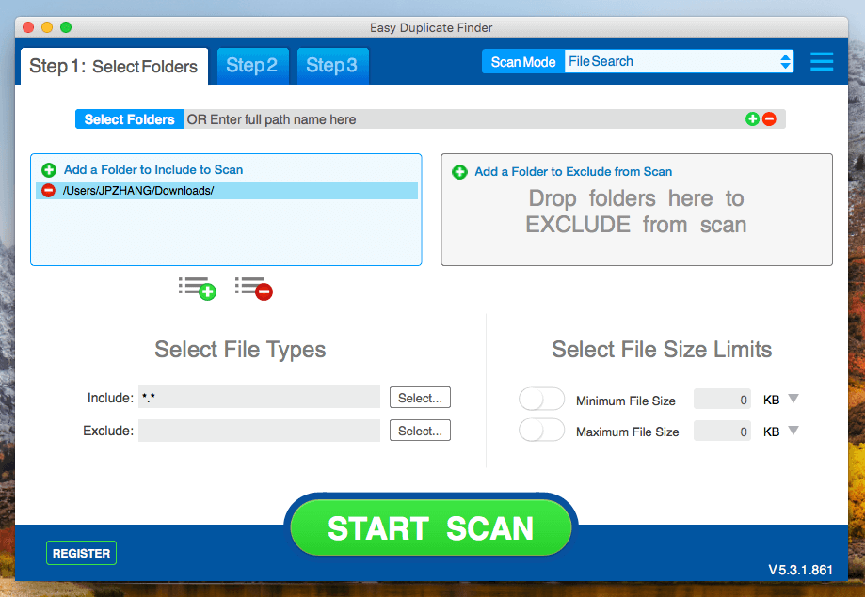Click the REGISTER button
Viewport: 865px width, 597px height.
click(81, 553)
